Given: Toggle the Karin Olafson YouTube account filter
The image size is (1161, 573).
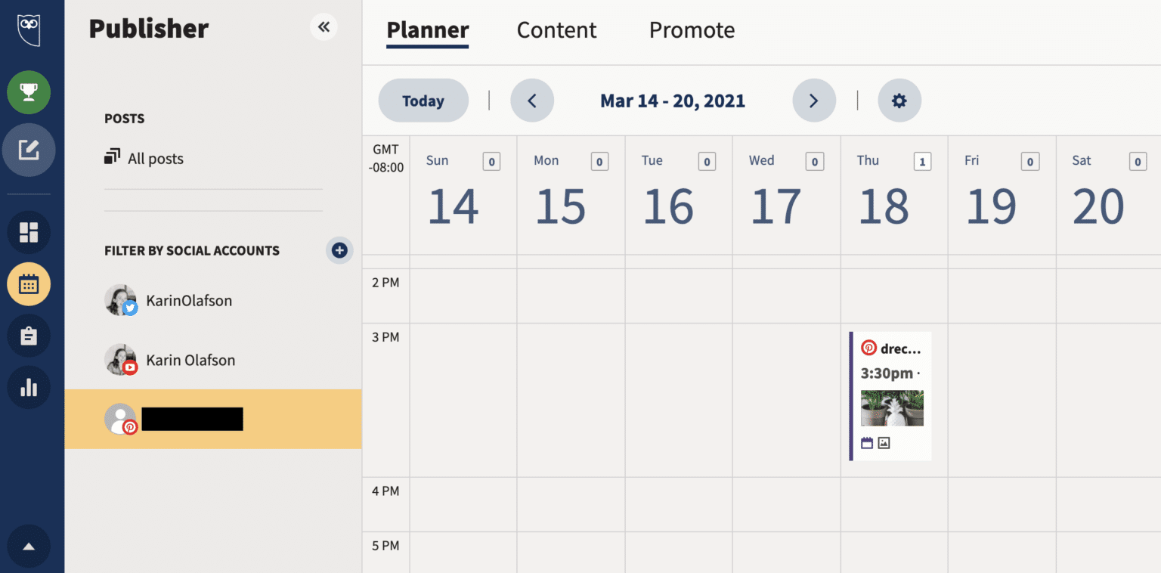Looking at the screenshot, I should click(189, 360).
